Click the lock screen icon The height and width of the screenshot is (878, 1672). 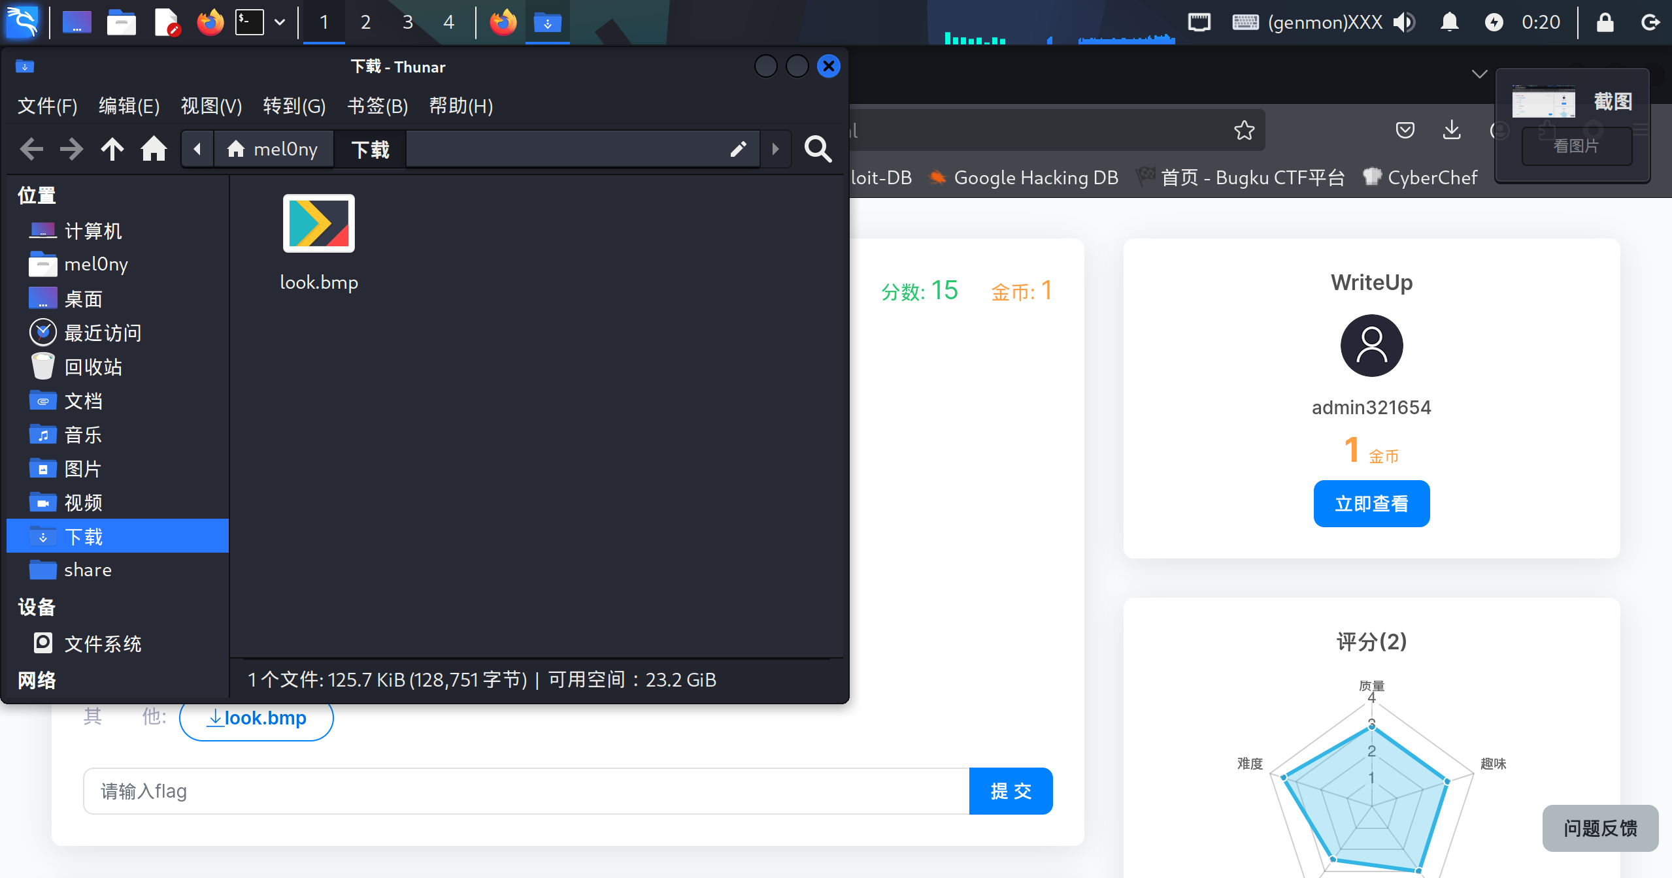pyautogui.click(x=1605, y=22)
